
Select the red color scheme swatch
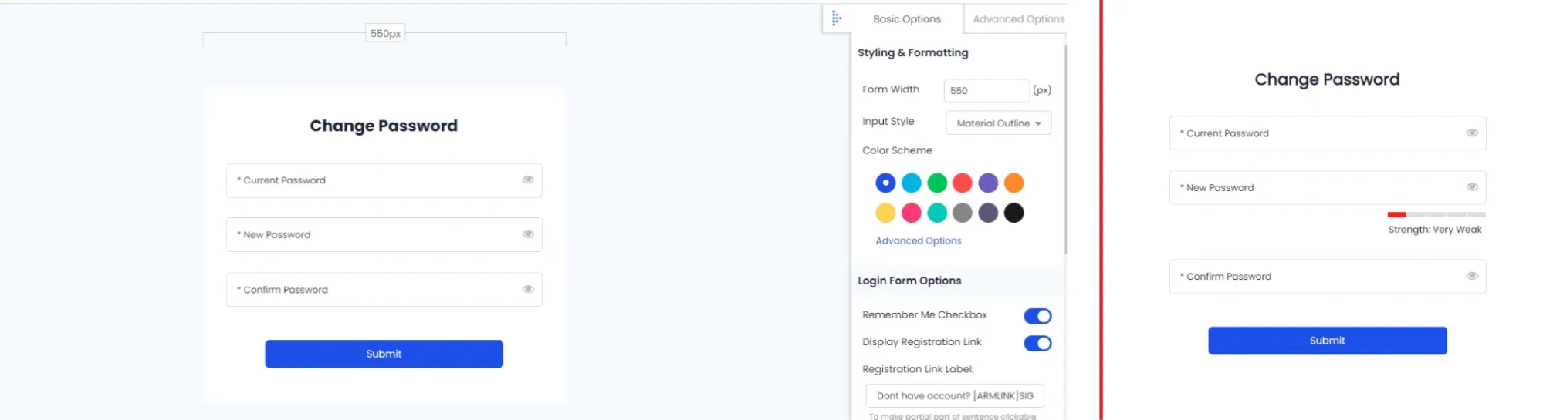[x=963, y=183]
